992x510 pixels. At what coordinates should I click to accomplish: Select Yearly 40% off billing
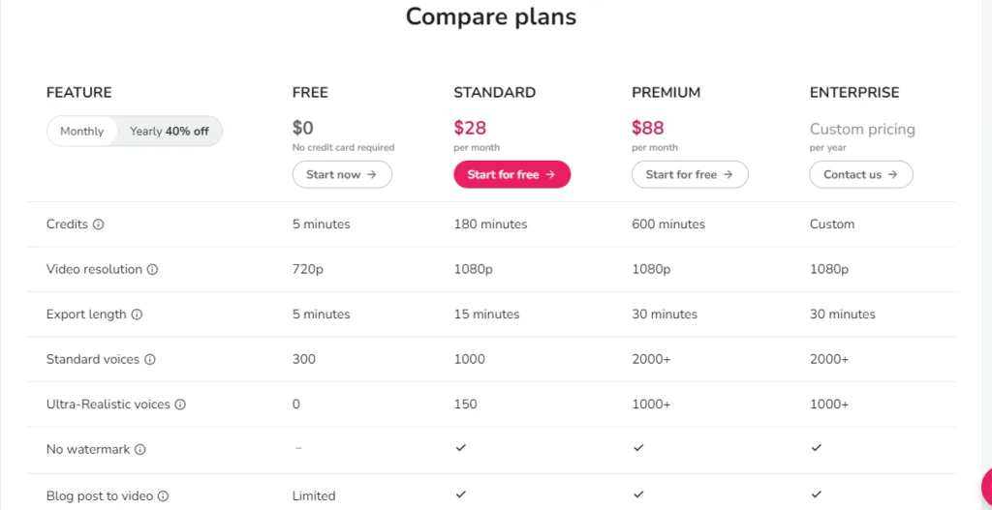click(x=170, y=132)
